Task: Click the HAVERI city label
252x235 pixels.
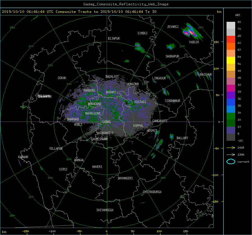Action: click(x=97, y=167)
